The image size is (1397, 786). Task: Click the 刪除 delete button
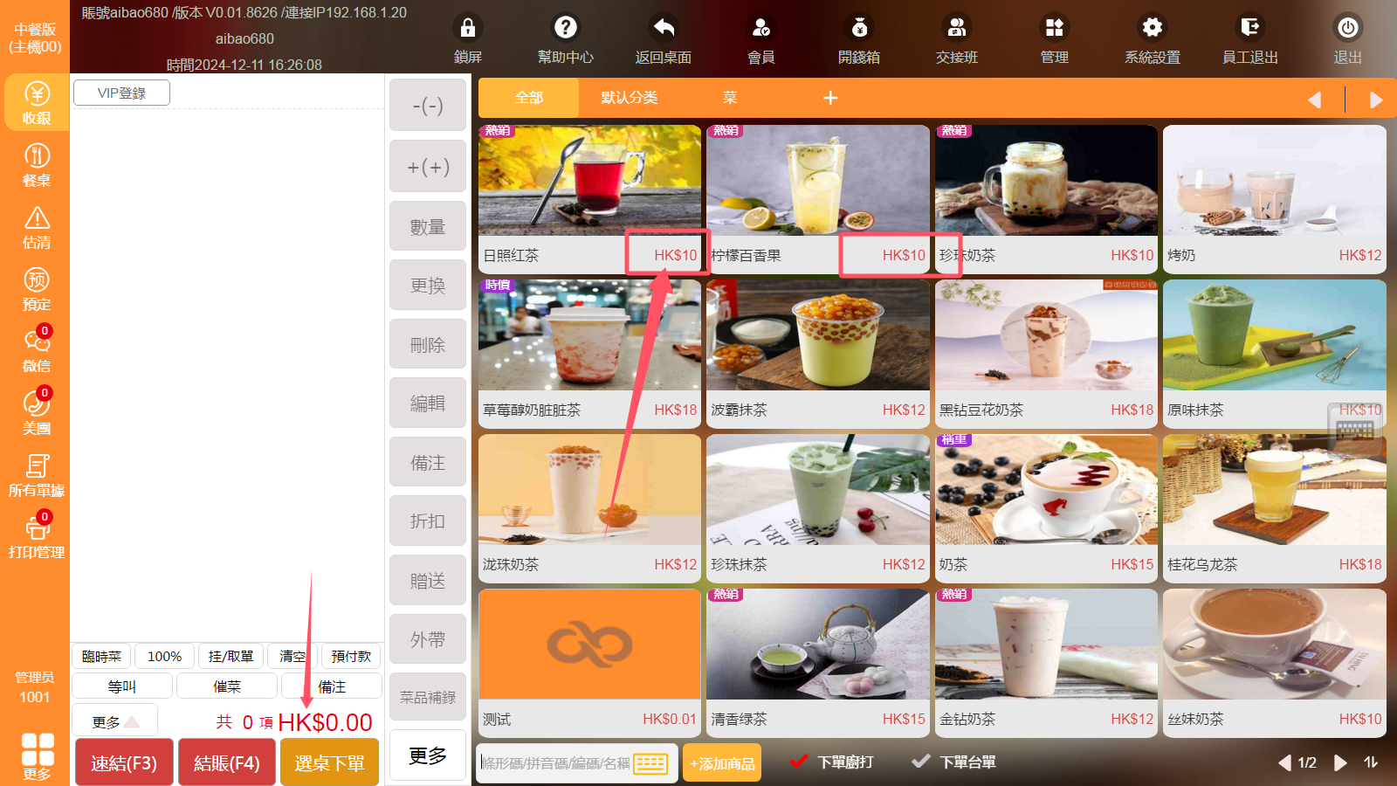[428, 345]
